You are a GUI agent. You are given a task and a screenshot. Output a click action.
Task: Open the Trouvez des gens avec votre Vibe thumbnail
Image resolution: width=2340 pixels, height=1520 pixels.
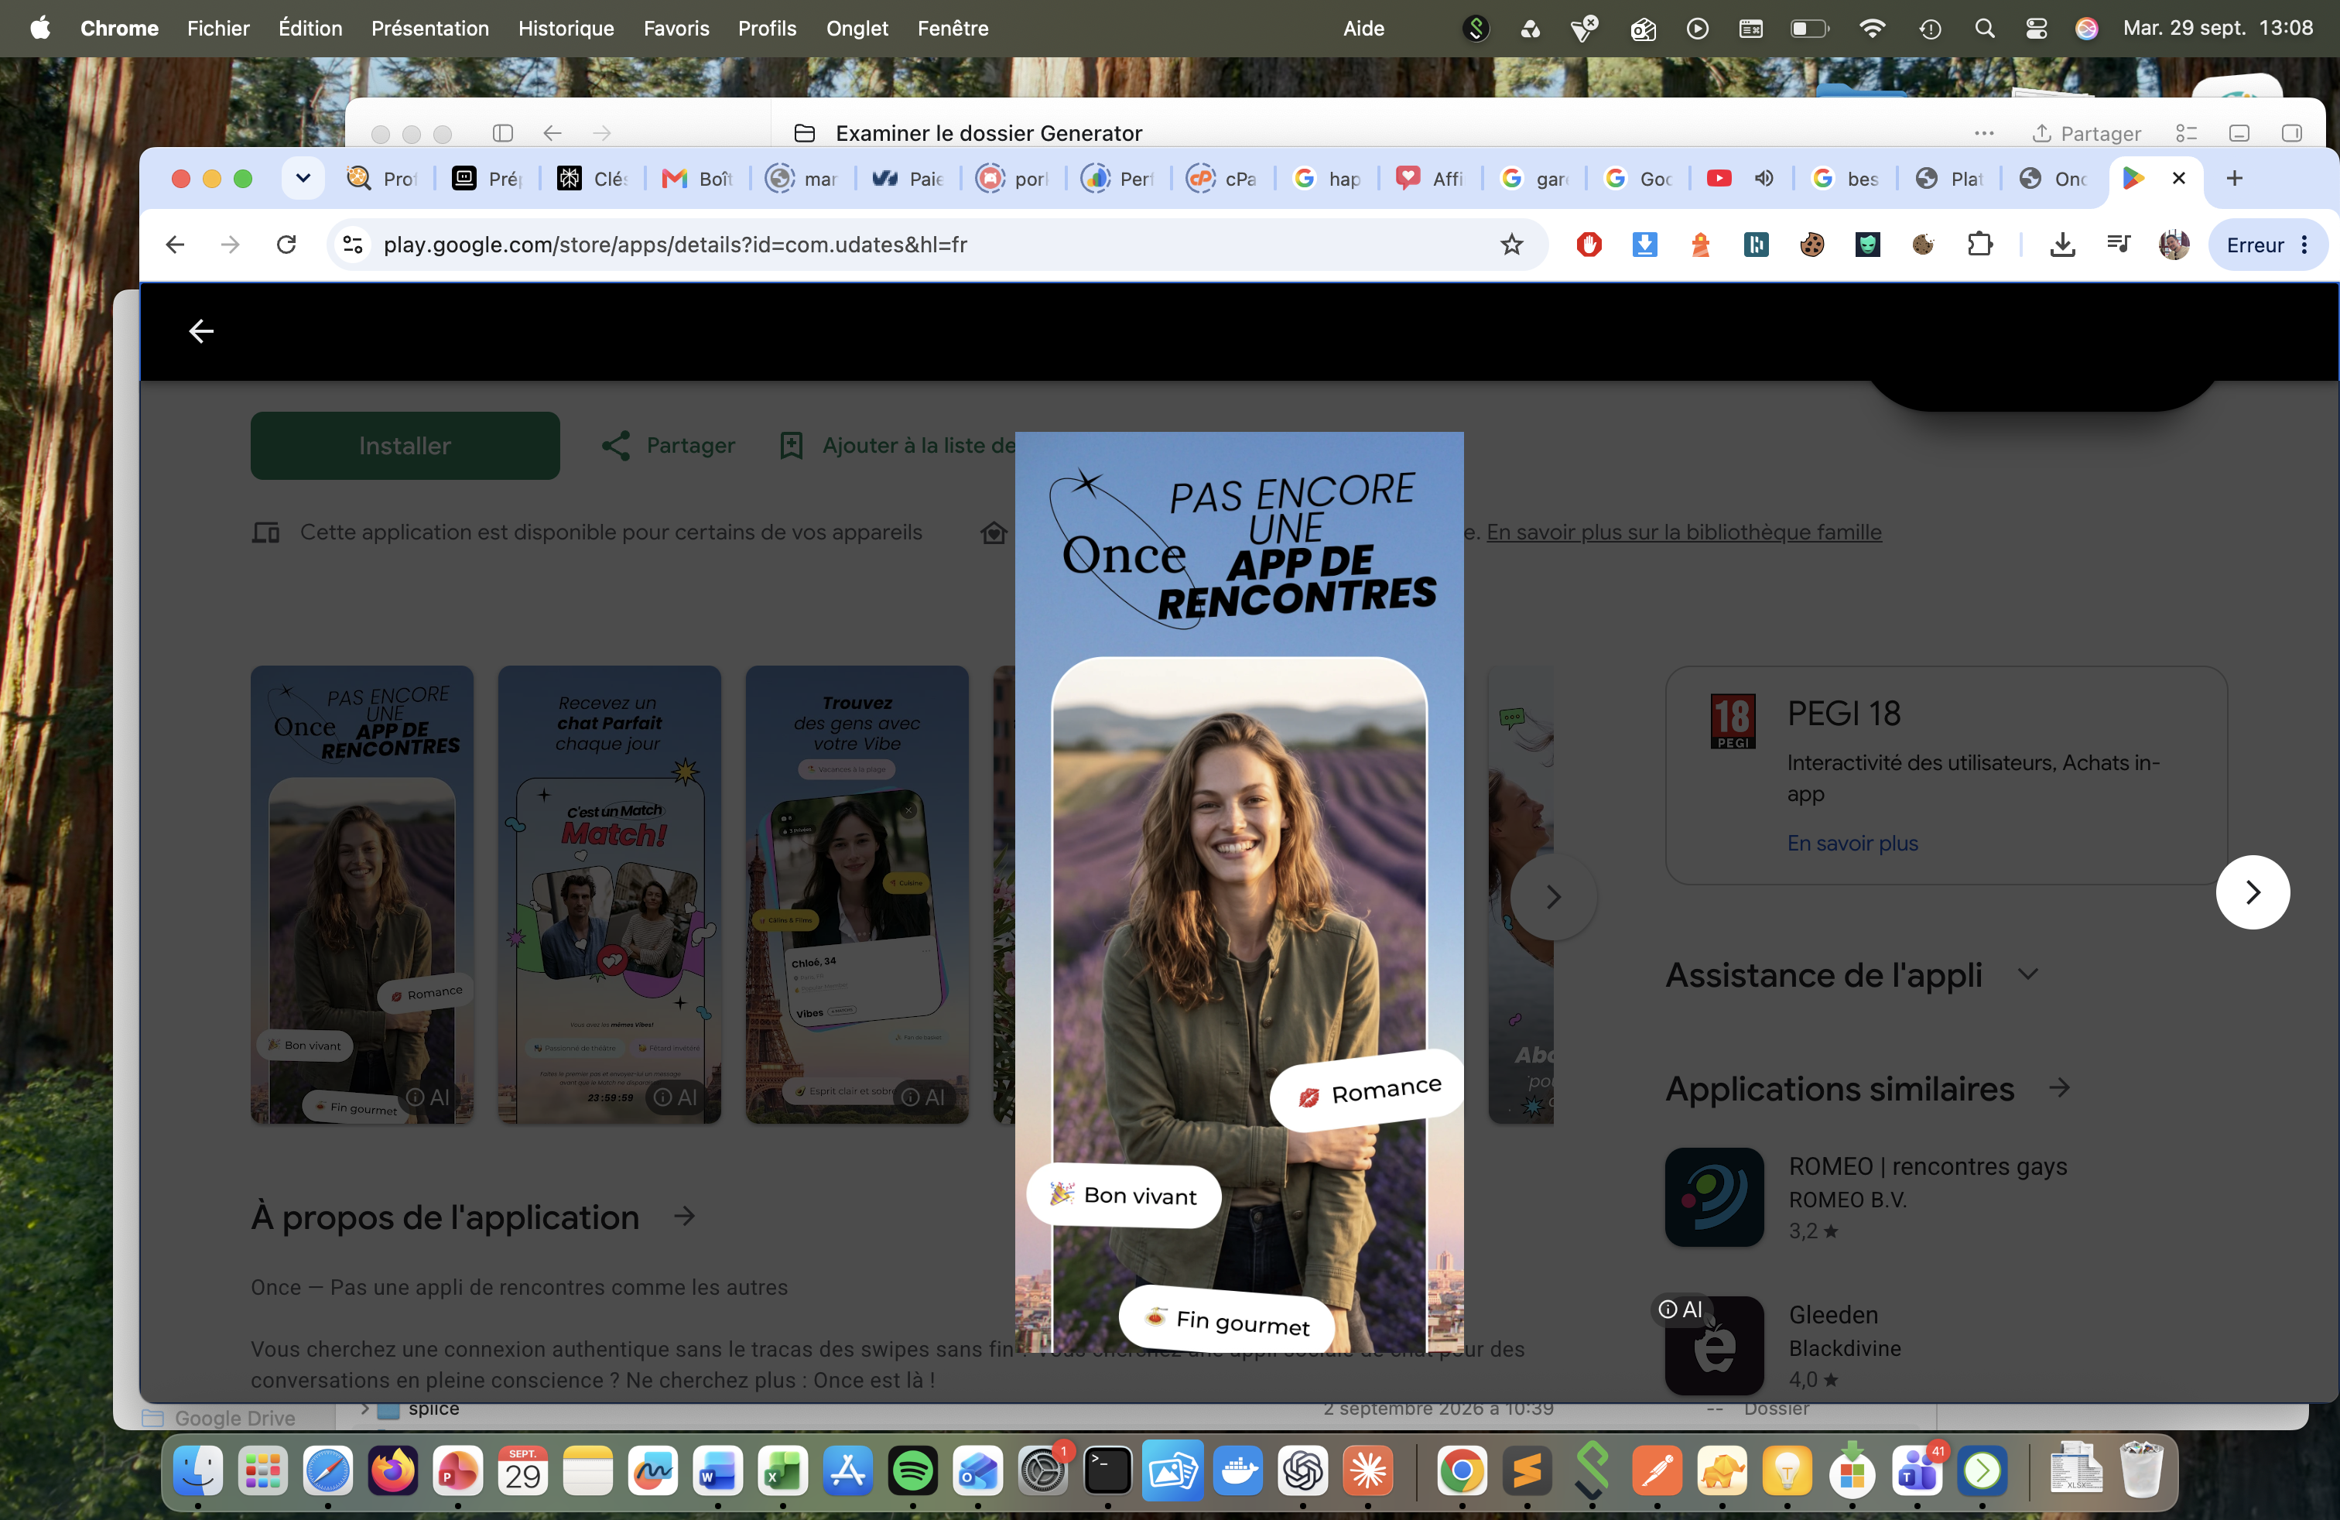coord(857,894)
